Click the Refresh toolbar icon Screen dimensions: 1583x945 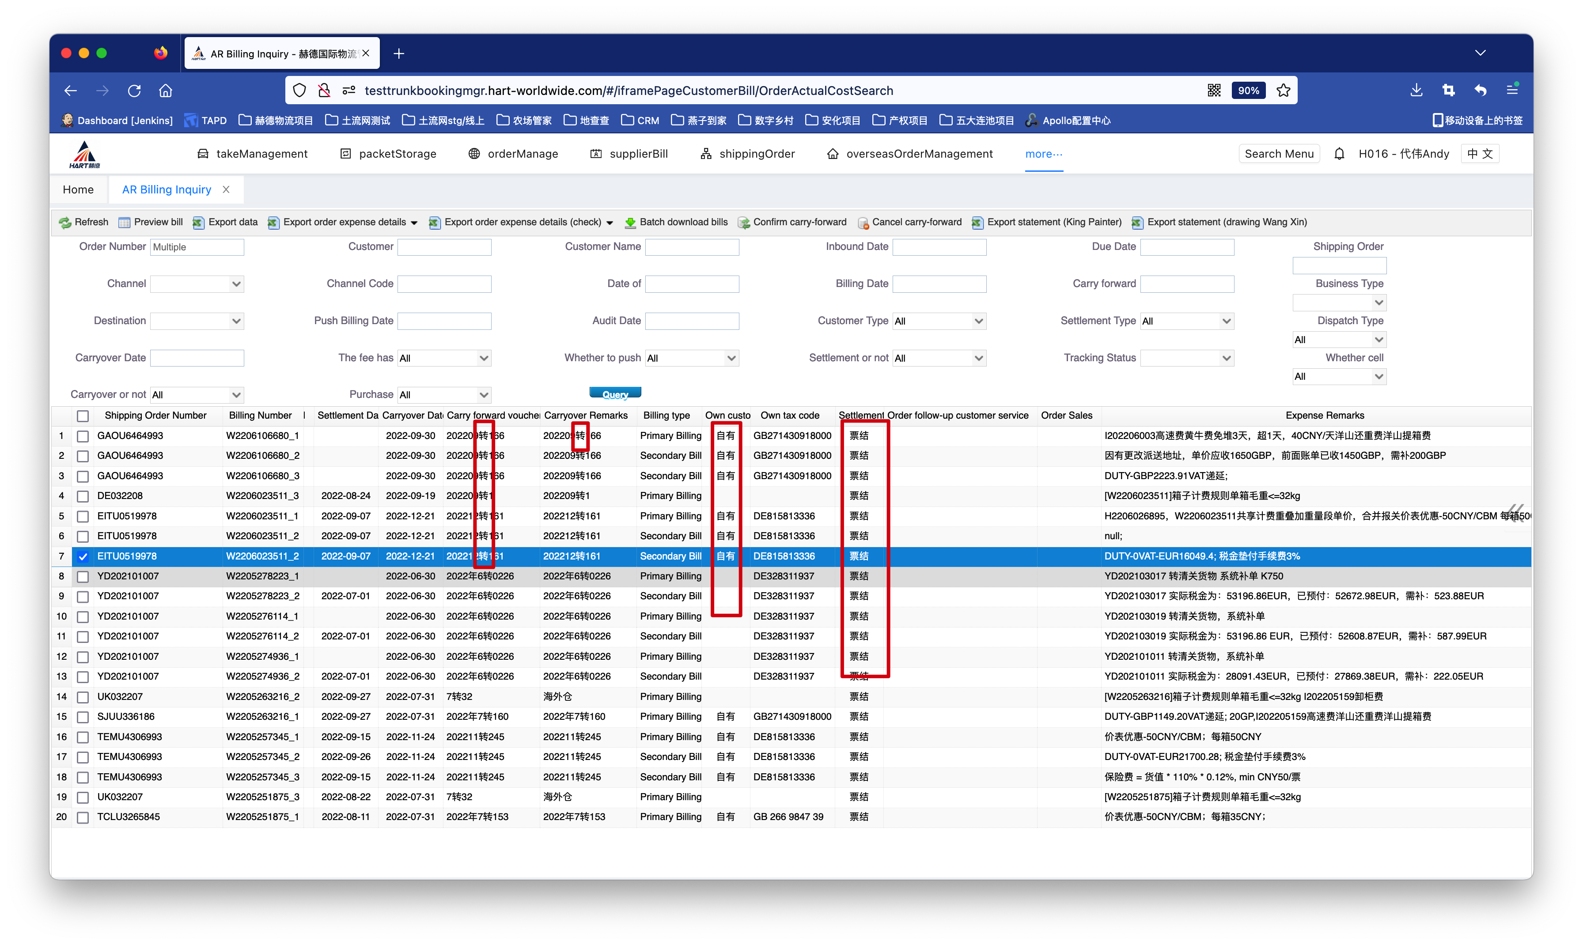click(x=65, y=222)
